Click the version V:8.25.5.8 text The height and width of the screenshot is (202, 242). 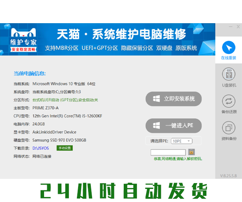[228, 176]
